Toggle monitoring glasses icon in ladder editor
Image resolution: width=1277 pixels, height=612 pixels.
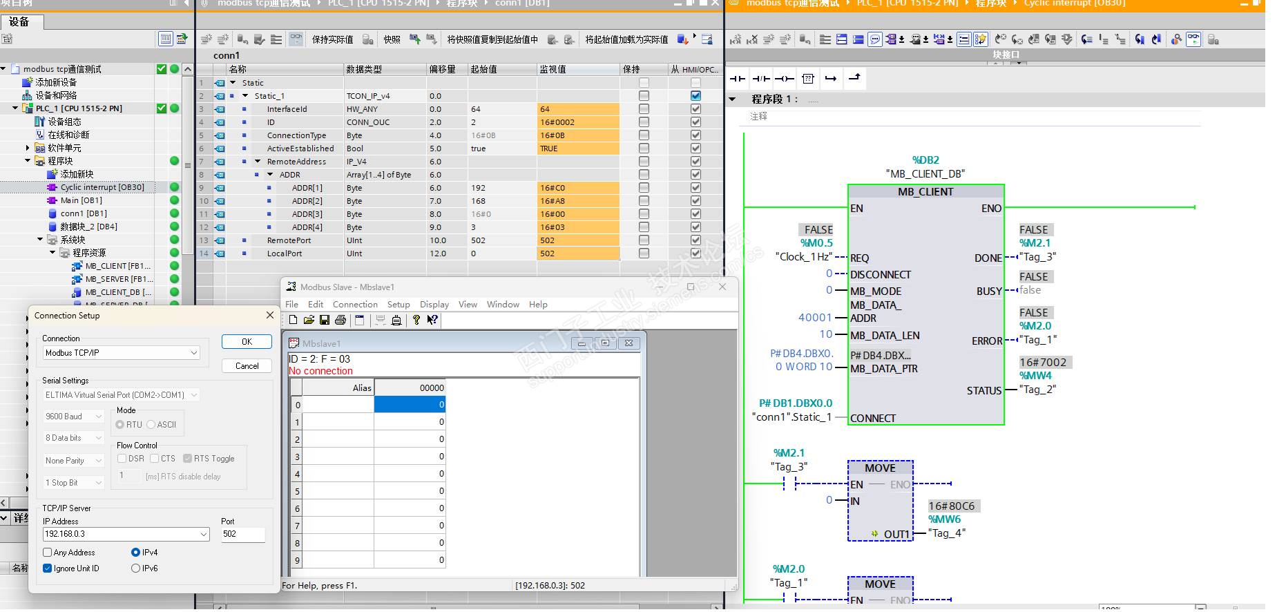1193,39
